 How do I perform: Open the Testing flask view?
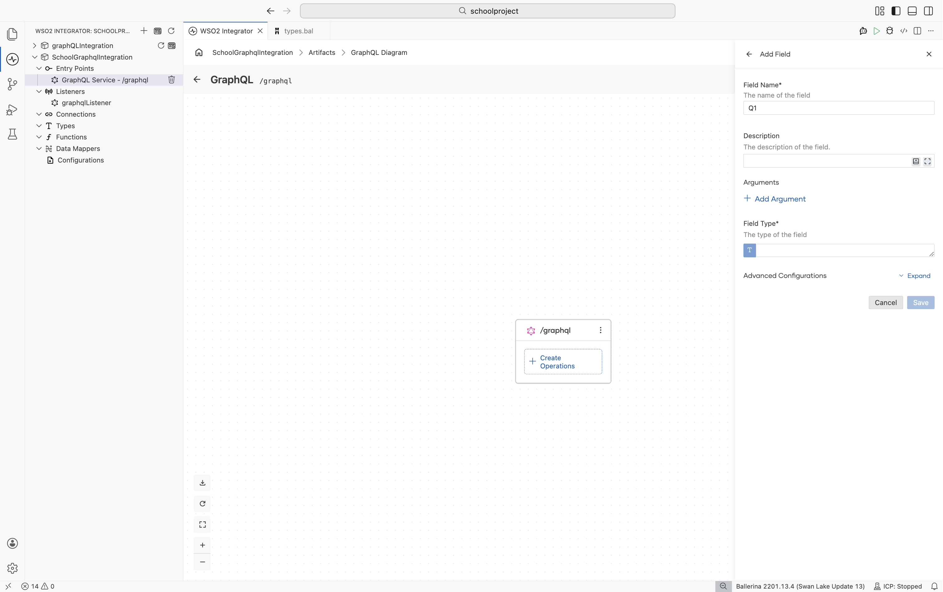click(x=12, y=134)
